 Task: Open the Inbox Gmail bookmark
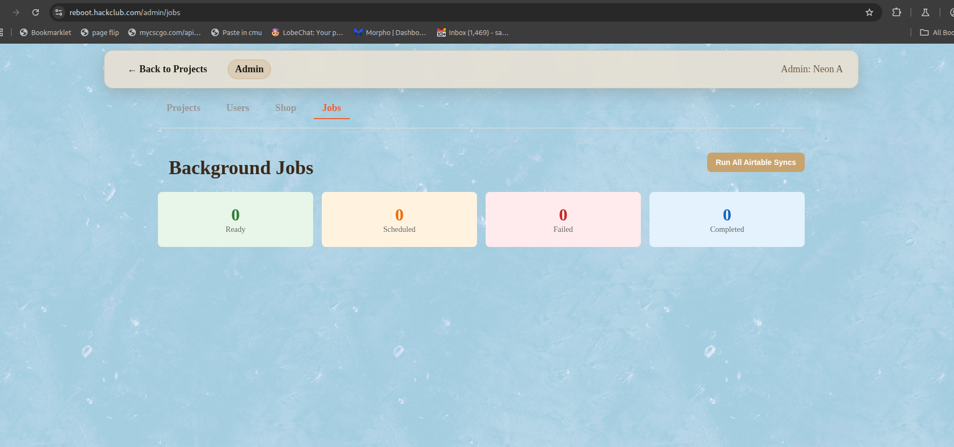tap(473, 32)
